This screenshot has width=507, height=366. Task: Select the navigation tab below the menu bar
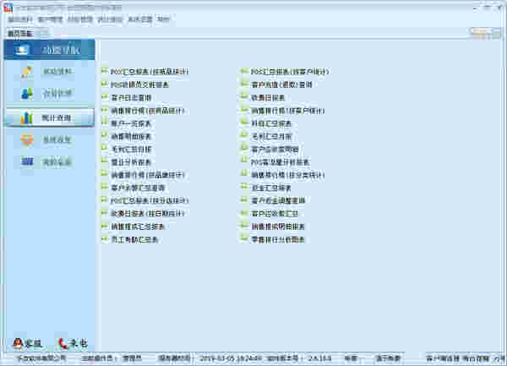(x=20, y=33)
